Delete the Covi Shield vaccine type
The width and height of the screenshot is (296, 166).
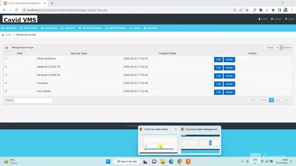[229, 92]
